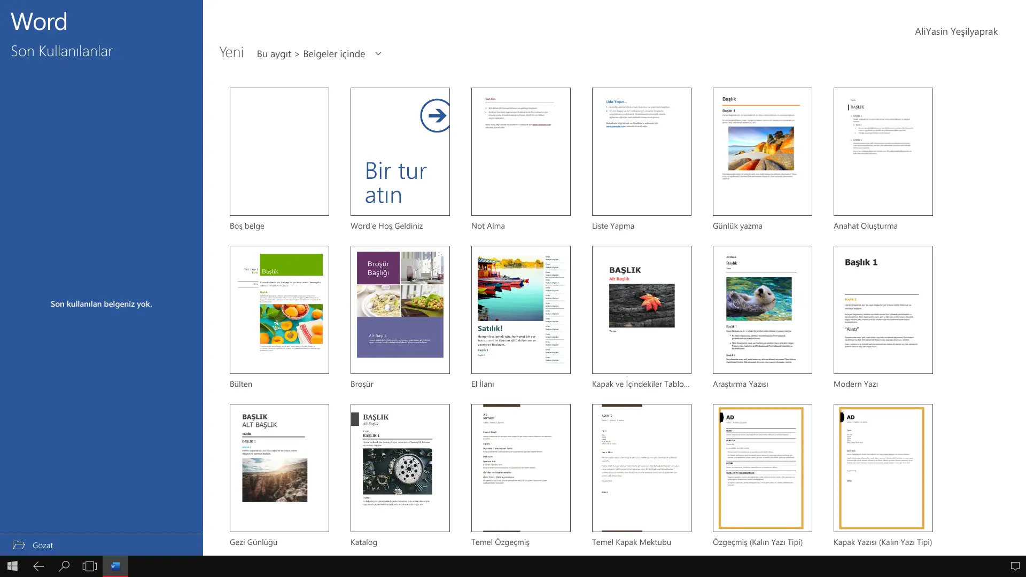The width and height of the screenshot is (1026, 577).
Task: Click the Temel Özgeçmiş caption text
Action: pyautogui.click(x=500, y=542)
